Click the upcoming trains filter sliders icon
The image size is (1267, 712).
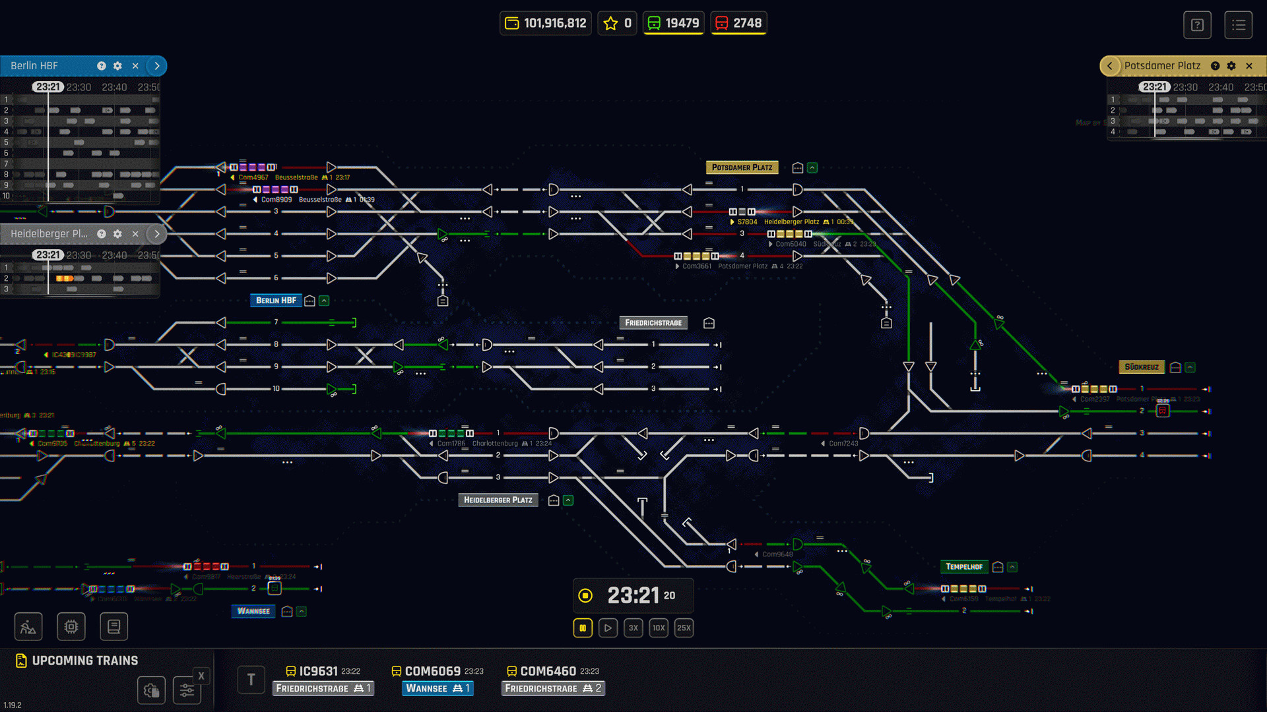[x=187, y=690]
